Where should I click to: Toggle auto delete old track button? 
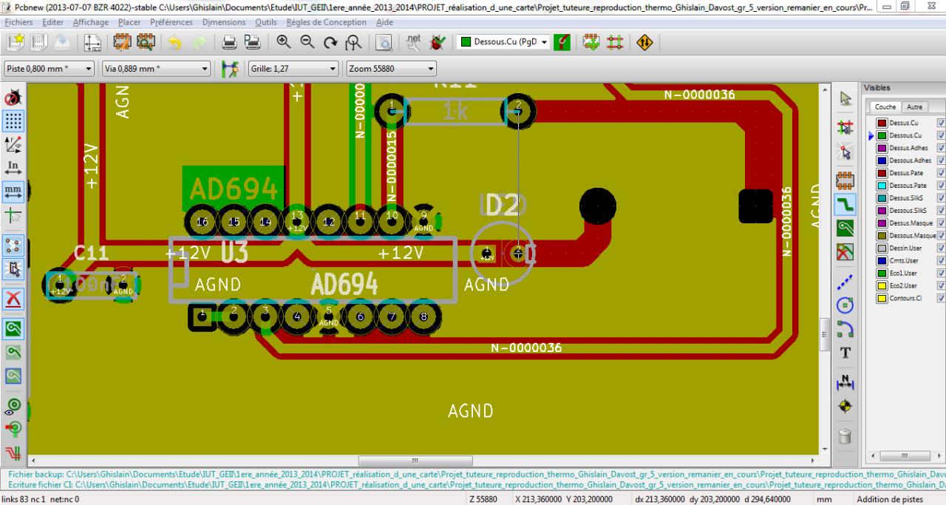coord(13,297)
